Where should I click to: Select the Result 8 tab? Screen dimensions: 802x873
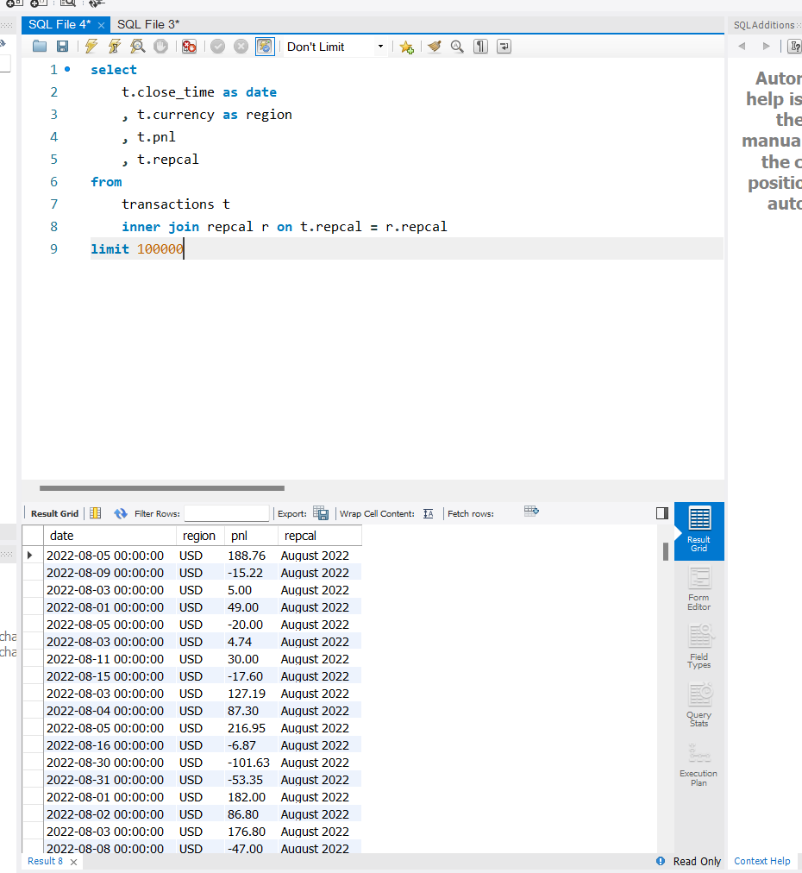45,861
